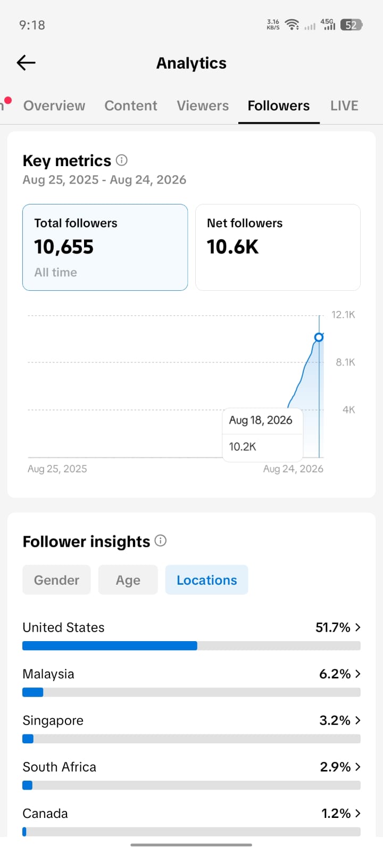Click the chart data point marker
Screen dimensions: 383x852
[x=319, y=337]
